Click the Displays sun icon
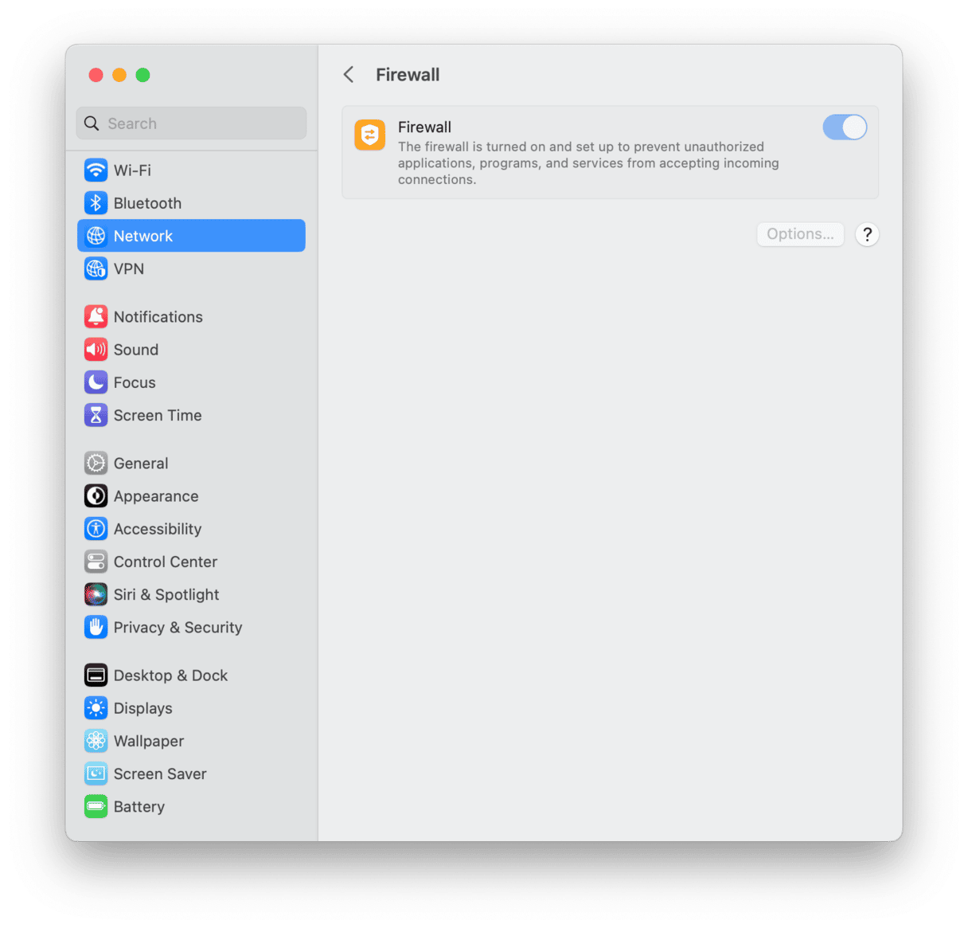This screenshot has height=928, width=968. pyautogui.click(x=96, y=708)
